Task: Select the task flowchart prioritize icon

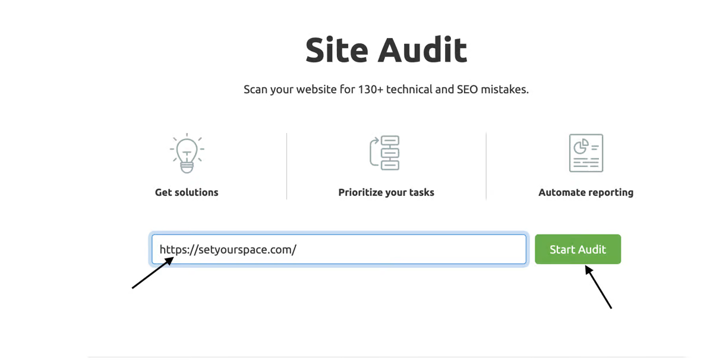Action: pos(384,153)
